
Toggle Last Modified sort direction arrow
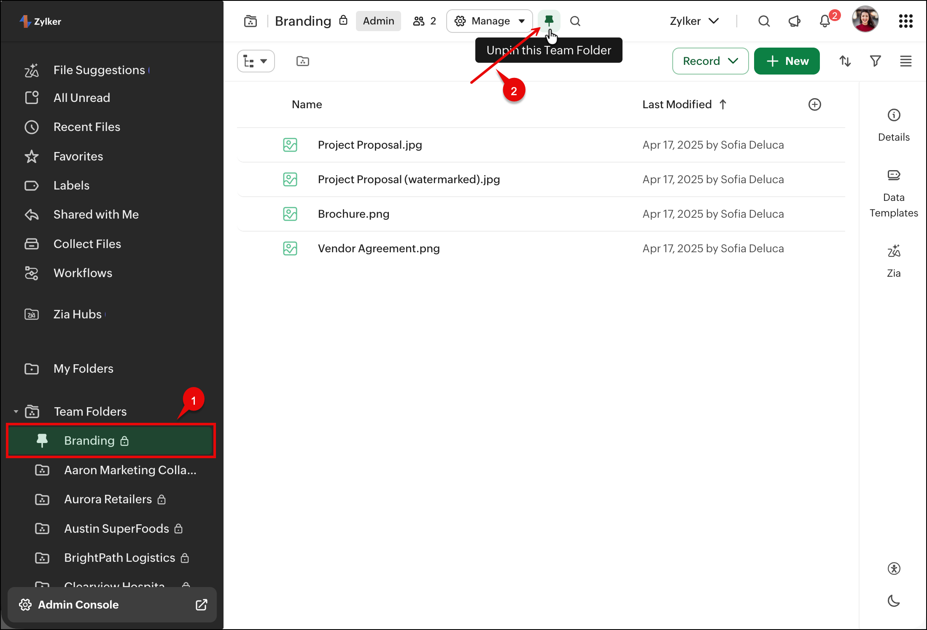(723, 104)
